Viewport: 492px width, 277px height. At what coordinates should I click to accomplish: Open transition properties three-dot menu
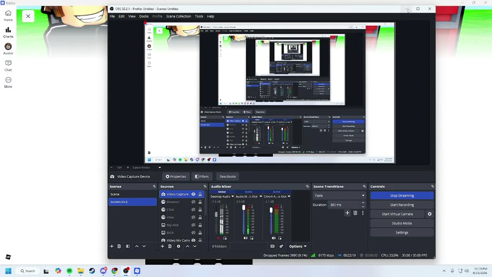click(x=362, y=213)
